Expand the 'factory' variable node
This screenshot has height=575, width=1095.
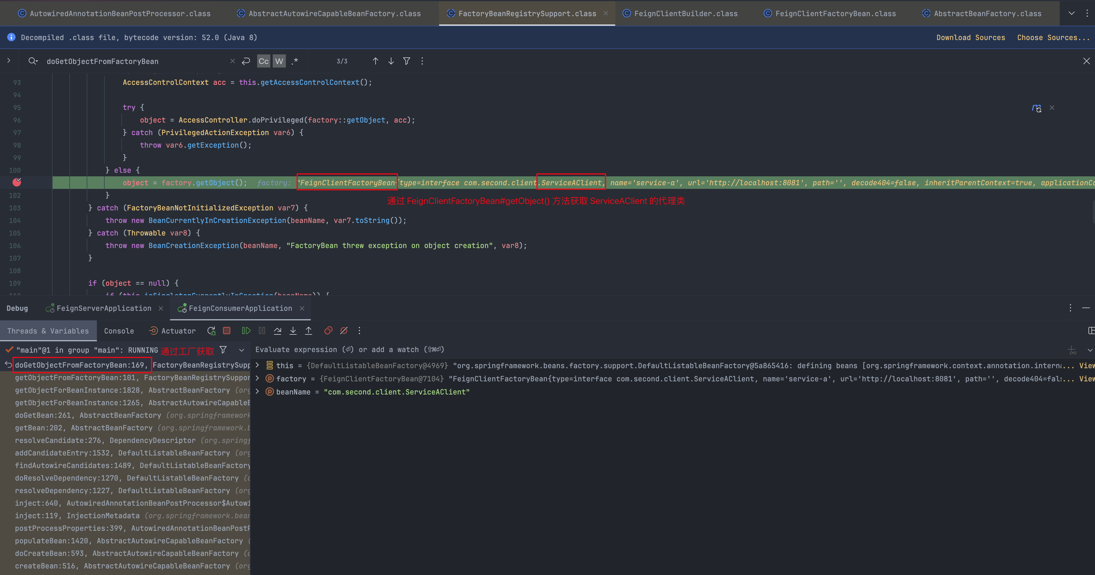pyautogui.click(x=257, y=378)
